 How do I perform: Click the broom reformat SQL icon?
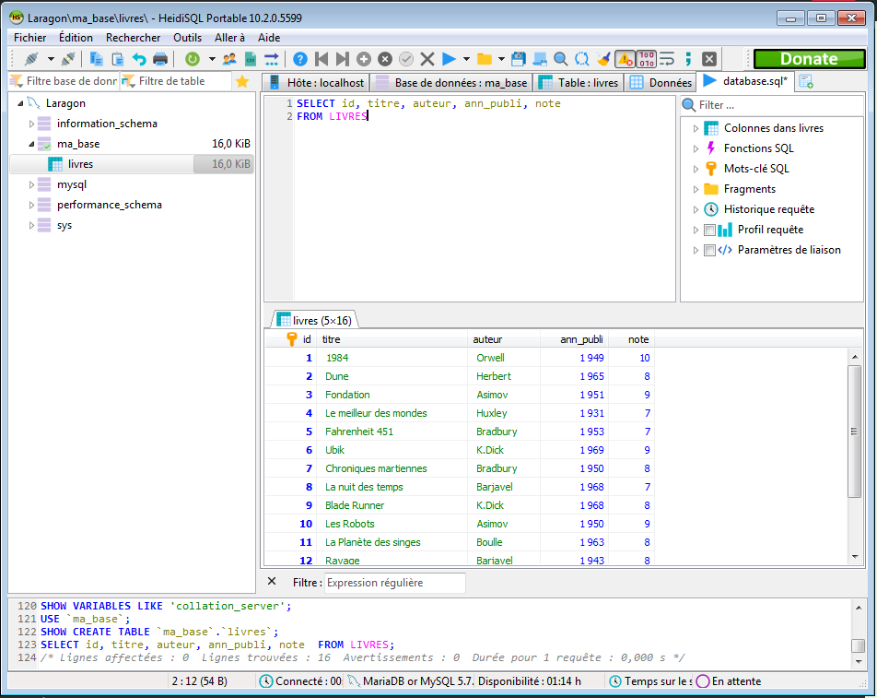(602, 59)
